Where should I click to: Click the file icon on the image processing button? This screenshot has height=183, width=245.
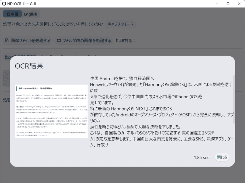pyautogui.click(x=7, y=41)
